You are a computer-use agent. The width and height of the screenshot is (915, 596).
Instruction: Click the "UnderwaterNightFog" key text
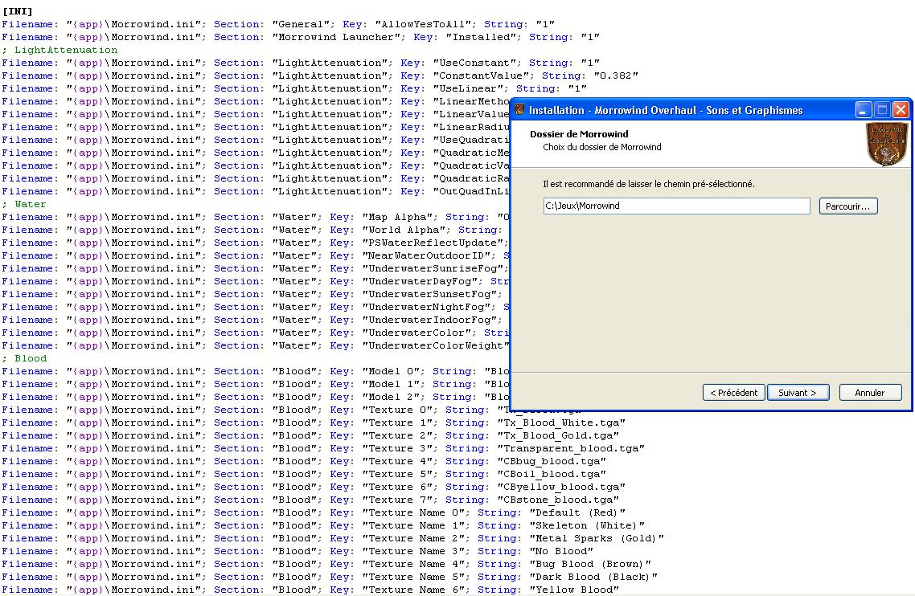click(426, 307)
